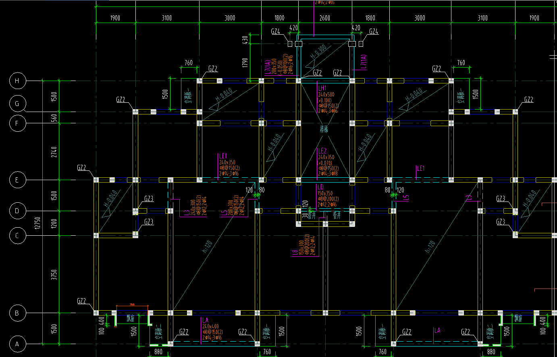This screenshot has height=357, width=557.
Task: Select the axis bubble labeled C
Action: (x=17, y=236)
